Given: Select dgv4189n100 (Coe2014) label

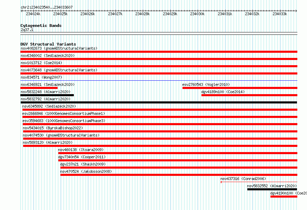Looking at the screenshot, I should (x=223, y=92).
